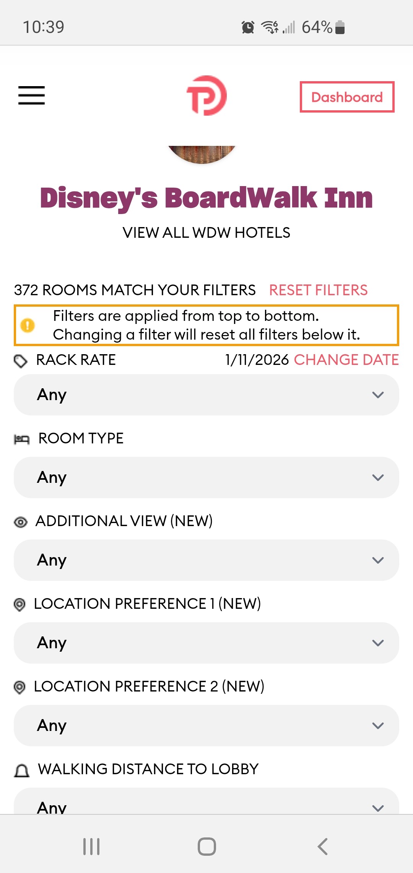Expand the Rack Rate dropdown
This screenshot has width=413, height=873.
coord(206,395)
